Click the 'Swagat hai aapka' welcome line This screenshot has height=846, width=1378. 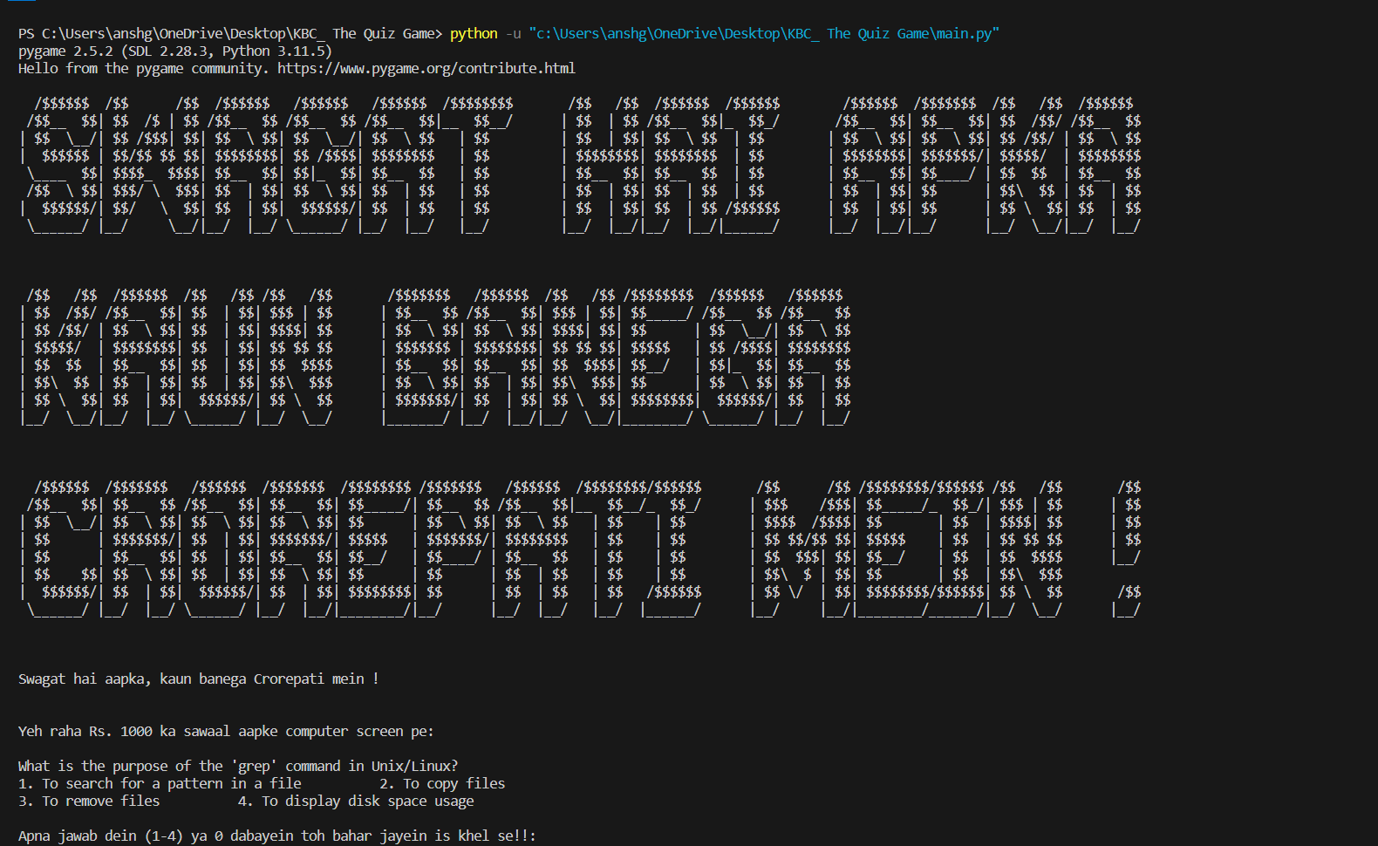(199, 679)
